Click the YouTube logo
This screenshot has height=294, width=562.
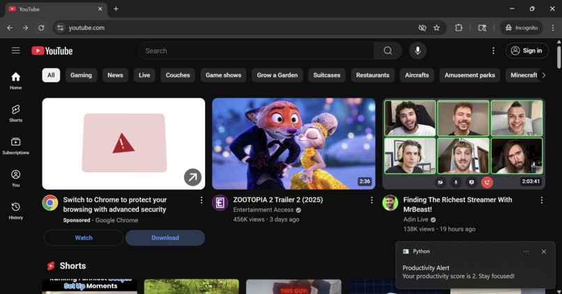(x=52, y=51)
